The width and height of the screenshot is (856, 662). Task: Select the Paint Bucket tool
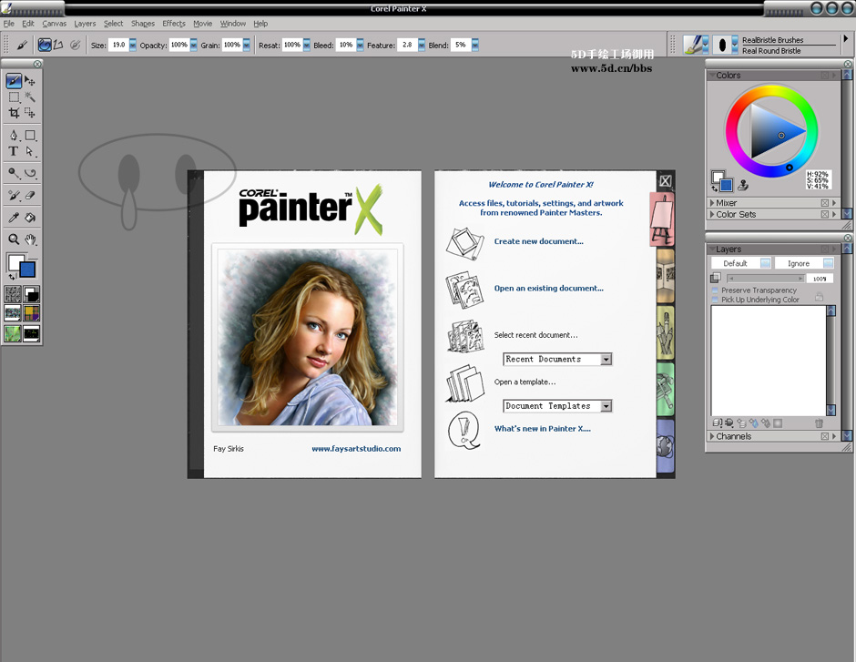coord(30,218)
